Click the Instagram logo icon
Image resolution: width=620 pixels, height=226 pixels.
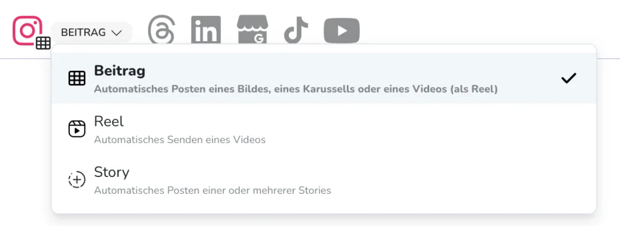click(x=27, y=30)
